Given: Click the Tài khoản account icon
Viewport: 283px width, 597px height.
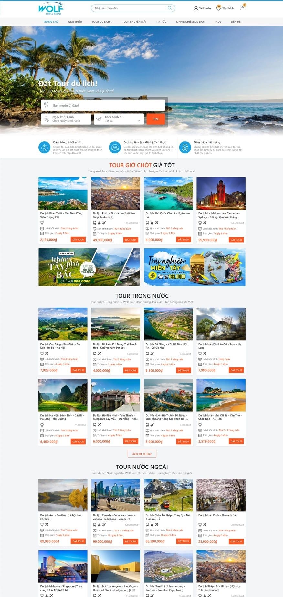Looking at the screenshot, I should (196, 8).
